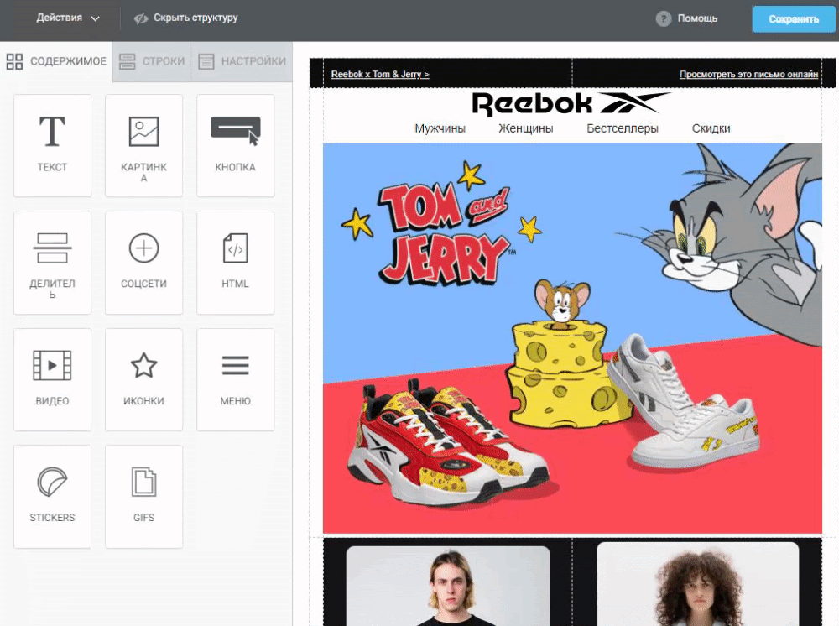
Task: Click the Содержимое grid icon
Action: click(14, 61)
